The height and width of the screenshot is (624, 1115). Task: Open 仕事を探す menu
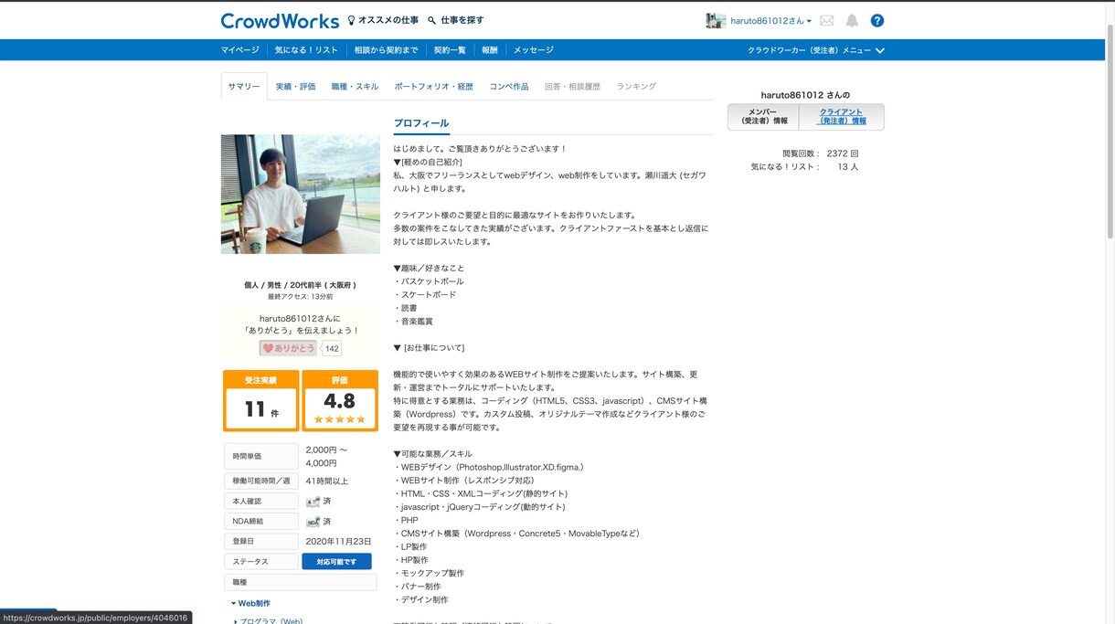pyautogui.click(x=462, y=20)
